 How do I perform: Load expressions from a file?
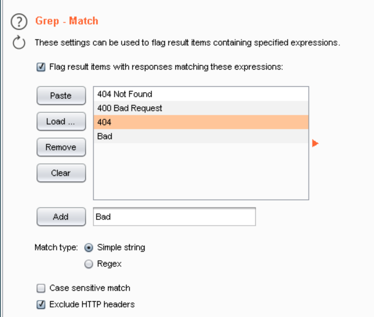pos(61,121)
